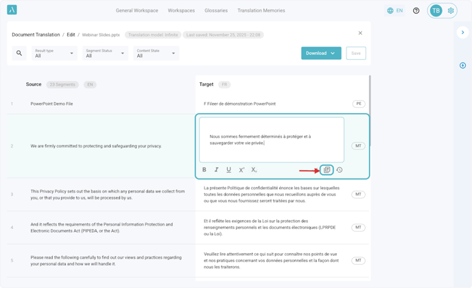This screenshot has height=288, width=472.
Task: Toggle underline formatting in editor
Action: tap(229, 170)
